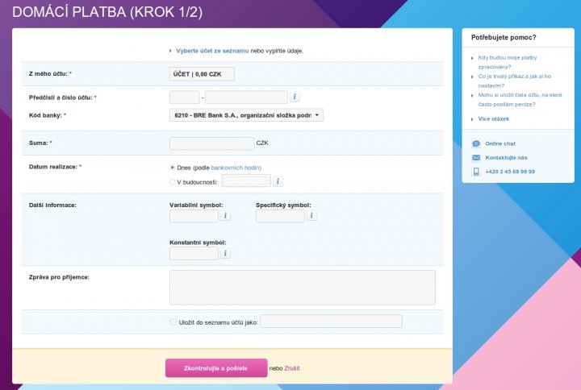Click the info icon beside future date field
This screenshot has width=581, height=390.
[x=278, y=181]
